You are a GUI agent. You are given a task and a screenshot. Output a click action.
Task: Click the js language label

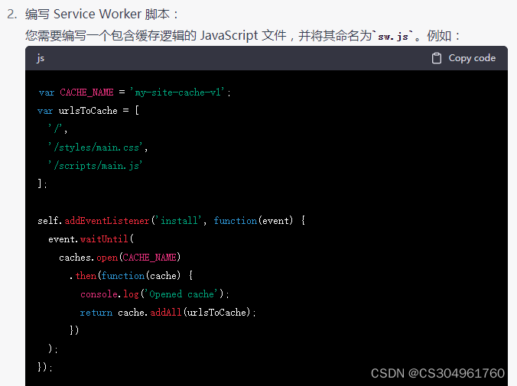(x=41, y=58)
